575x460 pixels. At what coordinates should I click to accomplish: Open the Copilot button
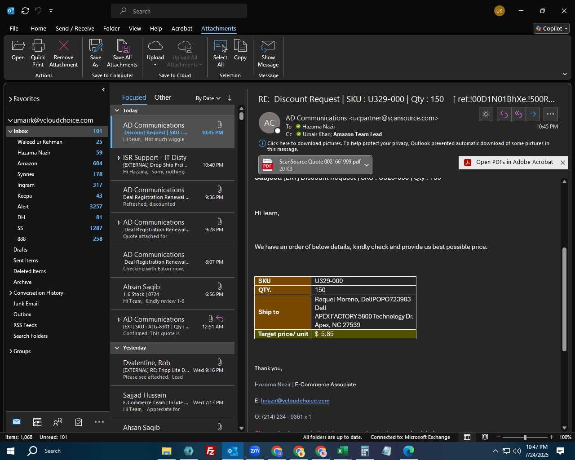pos(552,28)
